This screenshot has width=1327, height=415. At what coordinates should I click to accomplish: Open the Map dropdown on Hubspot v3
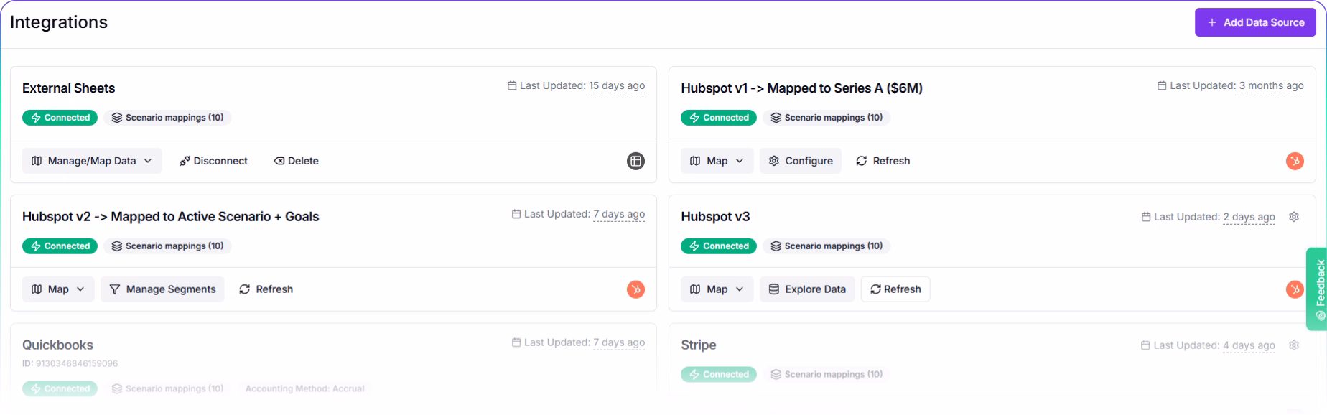pos(717,289)
